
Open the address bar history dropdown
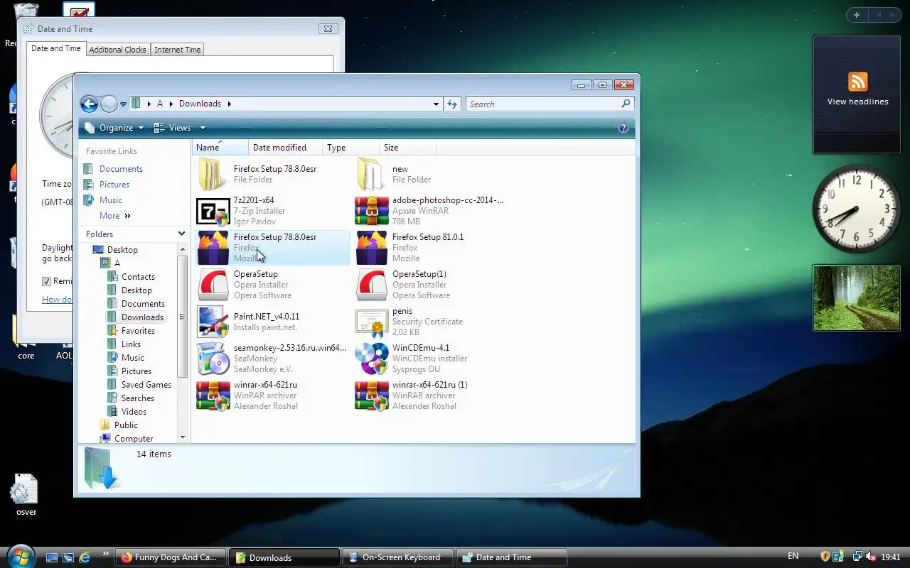point(437,104)
